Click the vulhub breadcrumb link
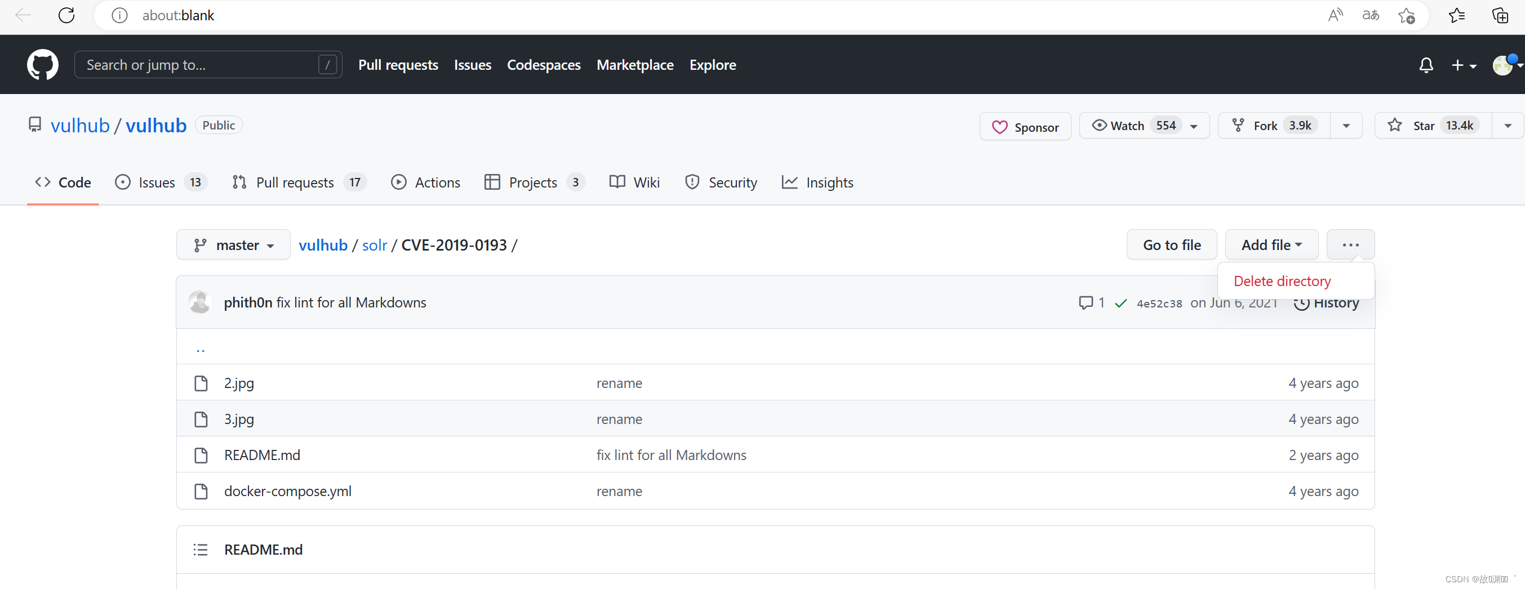 click(323, 245)
